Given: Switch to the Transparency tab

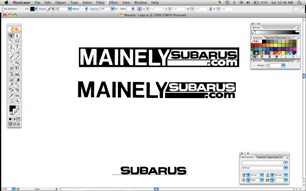Looking at the screenshot, I should pyautogui.click(x=283, y=61).
